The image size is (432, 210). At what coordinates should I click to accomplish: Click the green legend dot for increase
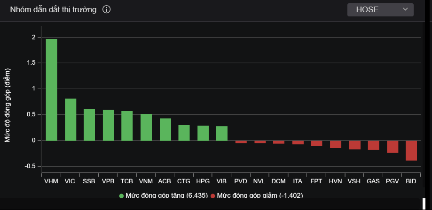point(122,195)
